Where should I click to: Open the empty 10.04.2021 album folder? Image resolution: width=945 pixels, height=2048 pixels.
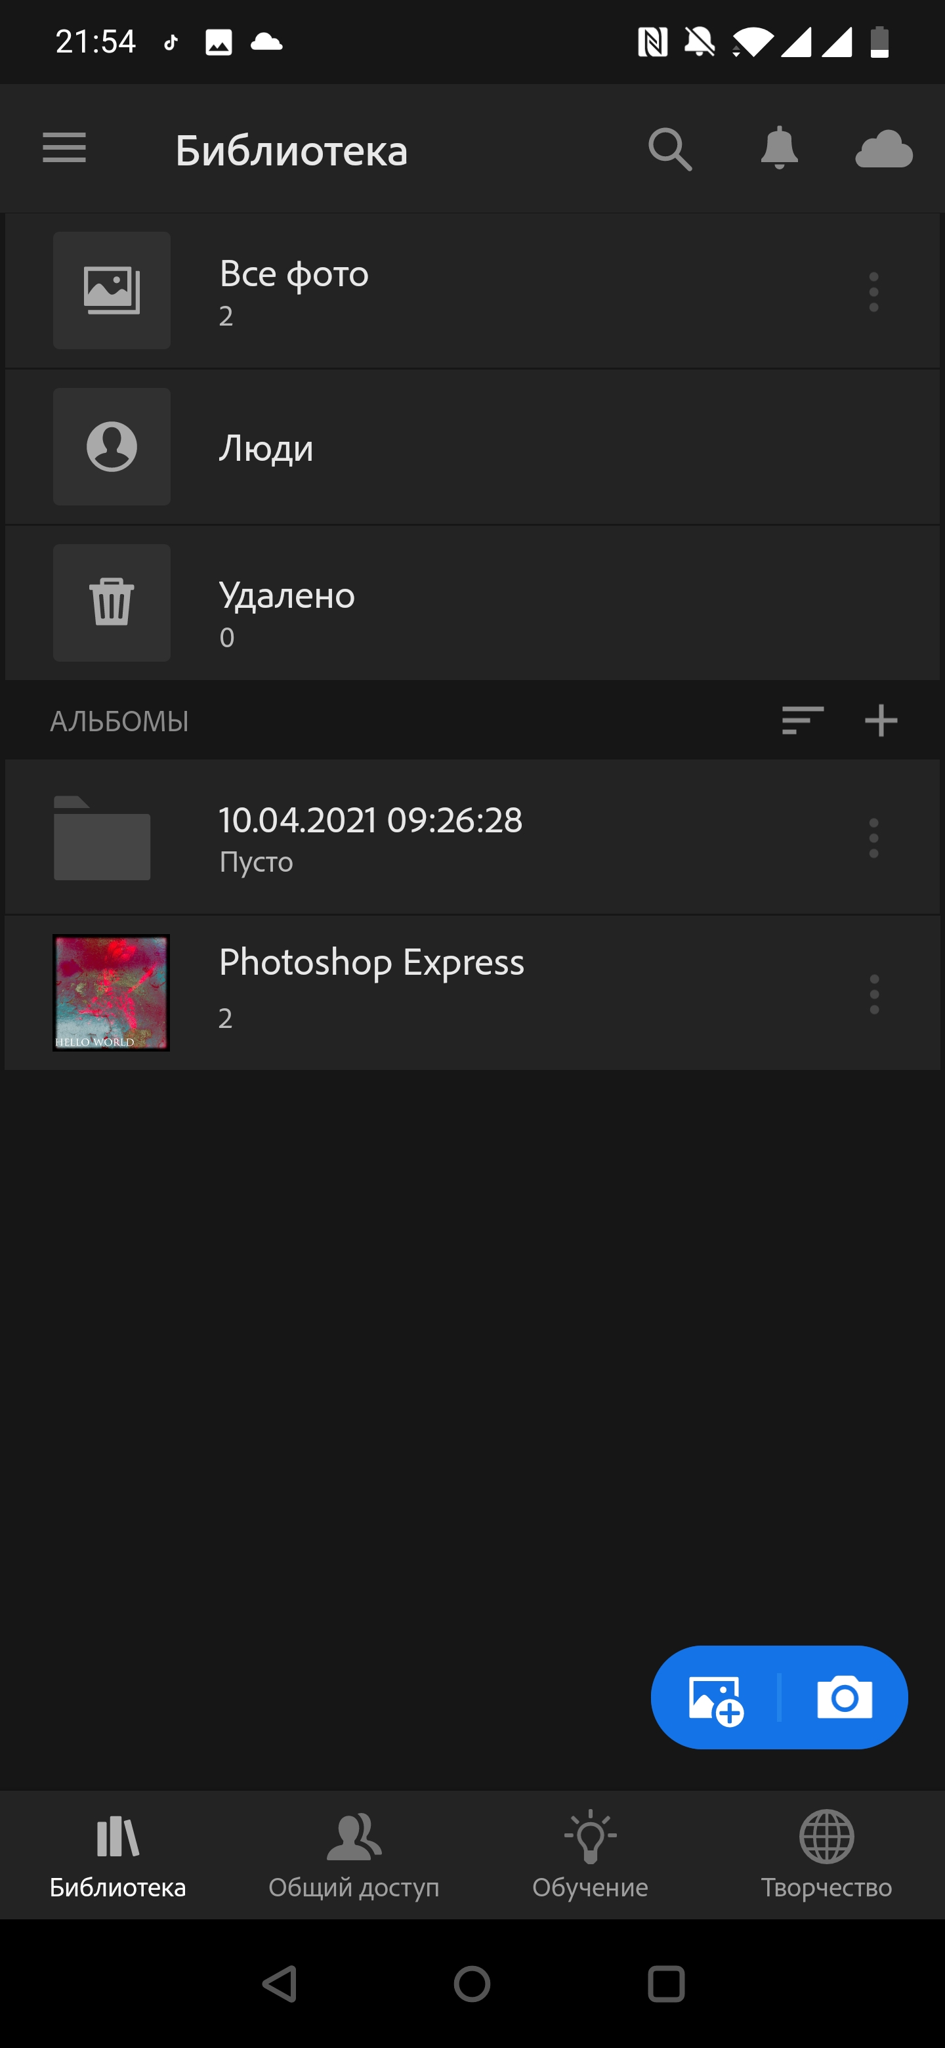(102, 838)
